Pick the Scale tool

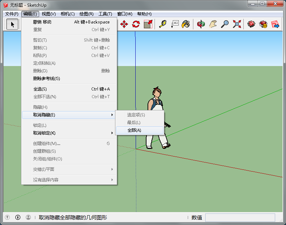[x=148, y=24]
